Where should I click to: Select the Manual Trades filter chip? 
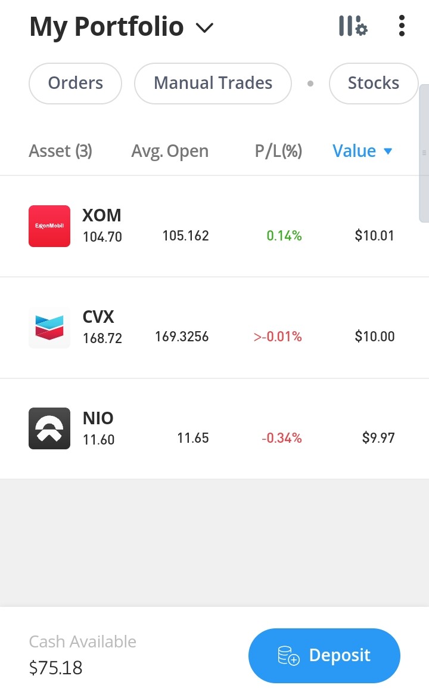[213, 84]
